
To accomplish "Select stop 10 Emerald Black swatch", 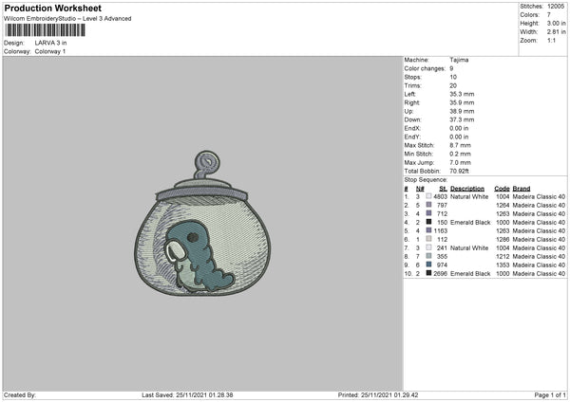I will (x=428, y=273).
